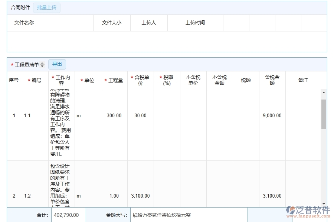The width and height of the screenshot is (334, 222).
Task: Select the 上传时间 column header
Action: [196, 23]
